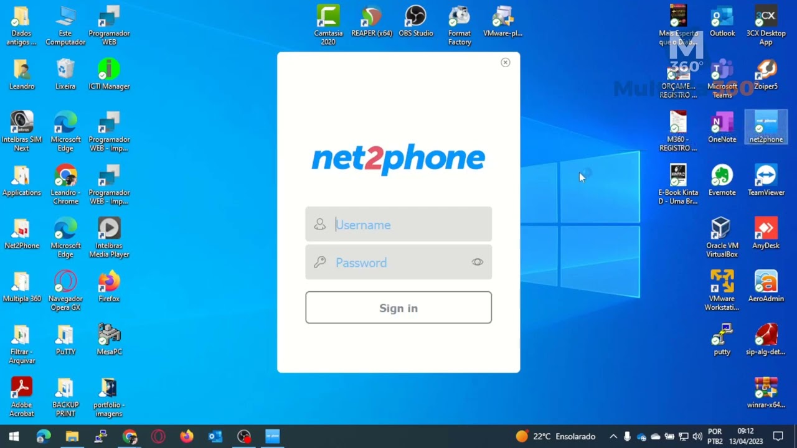Select the 3CX Desktop App icon
The image size is (797, 448).
(x=766, y=26)
